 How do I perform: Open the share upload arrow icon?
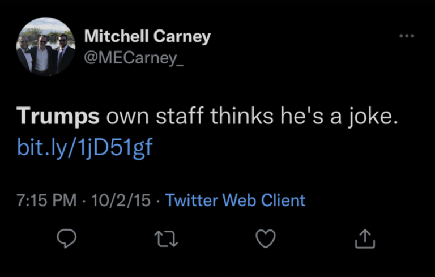click(x=365, y=239)
